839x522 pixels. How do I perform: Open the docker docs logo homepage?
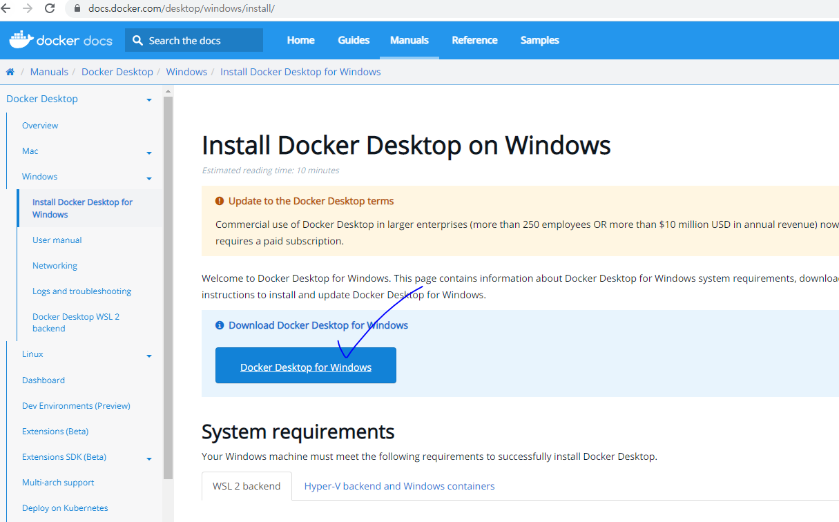pyautogui.click(x=61, y=40)
